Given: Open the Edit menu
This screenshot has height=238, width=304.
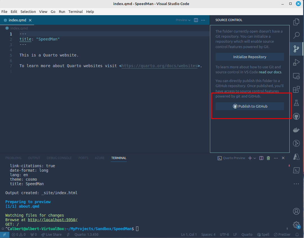Looking at the screenshot, I should (14, 12).
